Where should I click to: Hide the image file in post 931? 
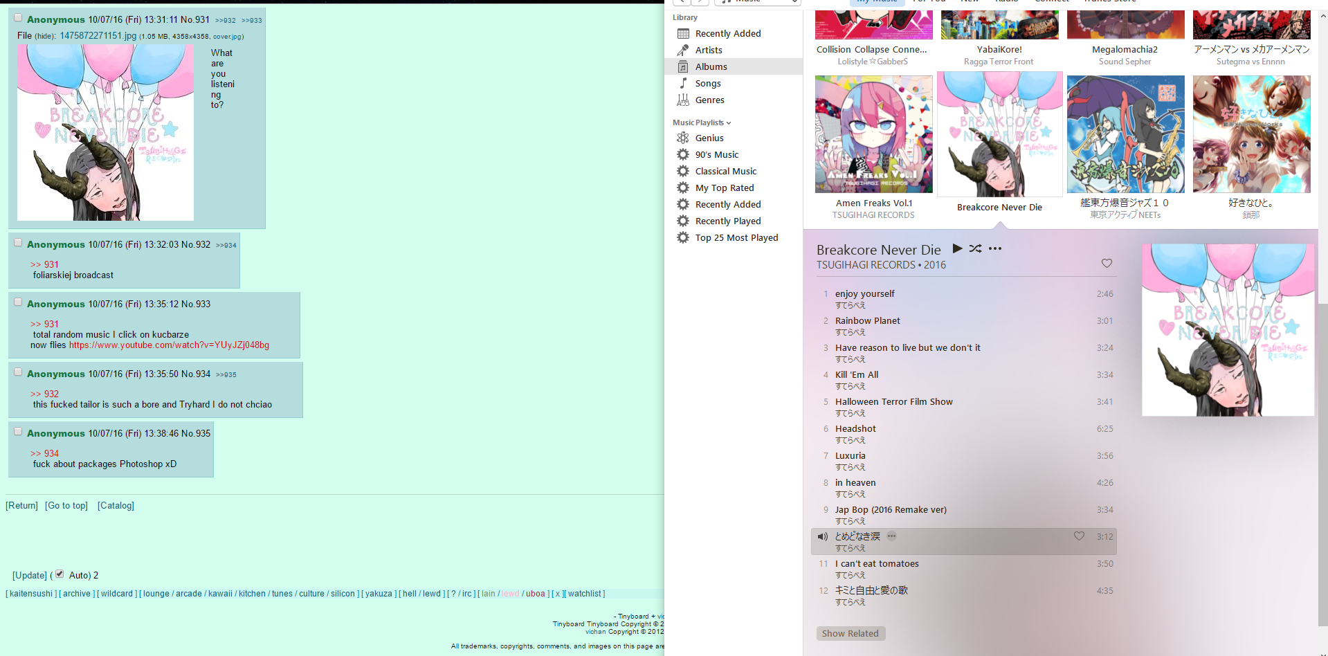[x=45, y=36]
